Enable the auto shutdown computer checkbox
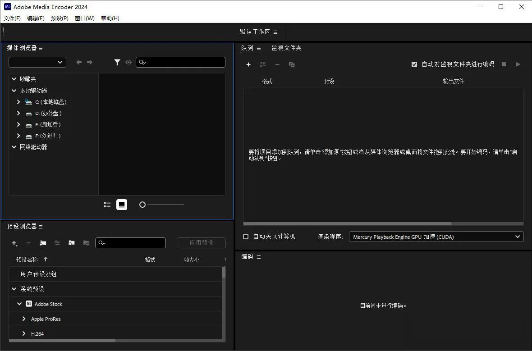532x351 pixels. pos(246,237)
